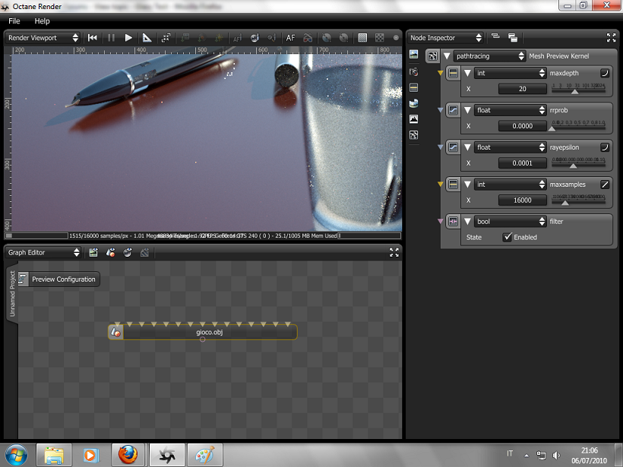Click the recenter view icon in viewport toolbar
The image size is (623, 467).
click(x=166, y=38)
